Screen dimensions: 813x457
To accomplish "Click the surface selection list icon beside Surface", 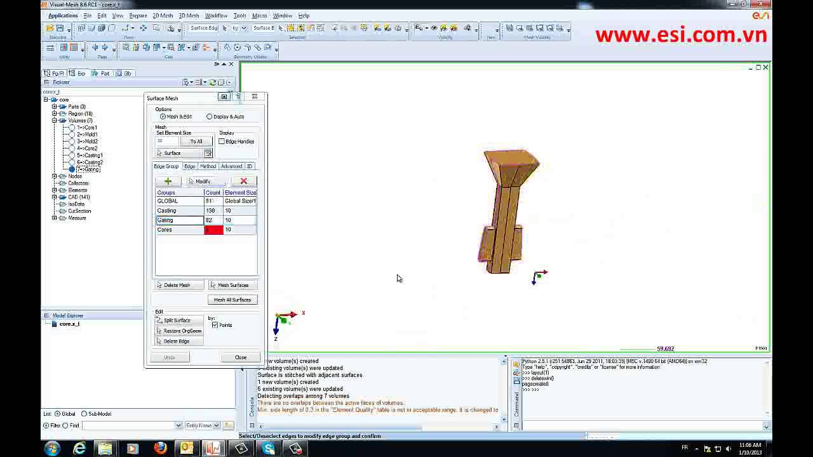I will tap(208, 154).
